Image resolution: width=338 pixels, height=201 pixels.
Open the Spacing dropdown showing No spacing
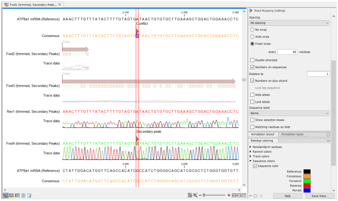coord(289,23)
